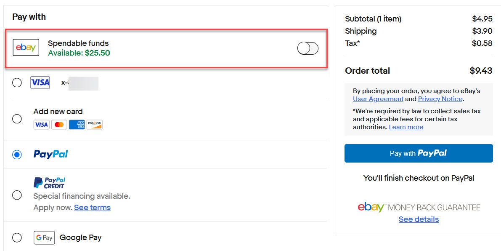
Task: Click the Learn more tax link
Action: point(406,127)
